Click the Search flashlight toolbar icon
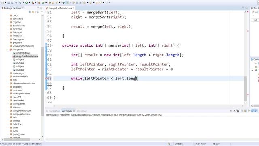Viewport: 259px width, 146px height. pyautogui.click(x=57, y=3)
